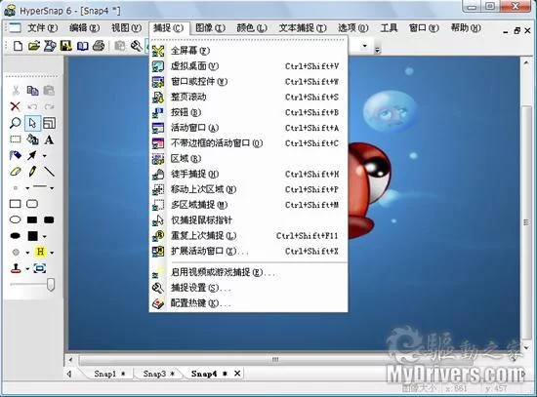Select the magnifier zoom tool

(15, 123)
